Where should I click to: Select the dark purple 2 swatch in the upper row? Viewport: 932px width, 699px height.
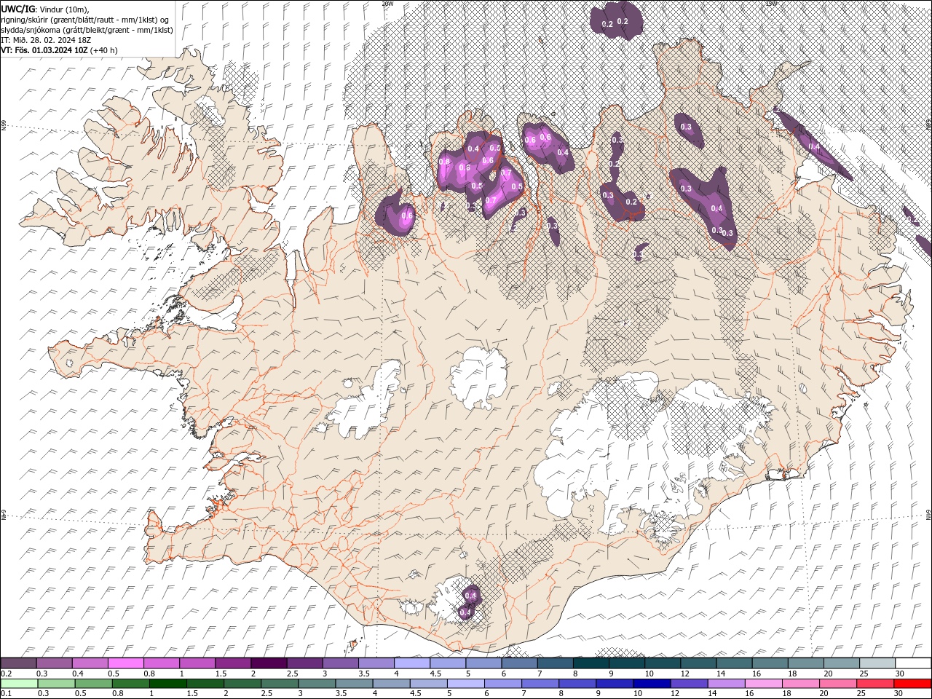tap(269, 663)
